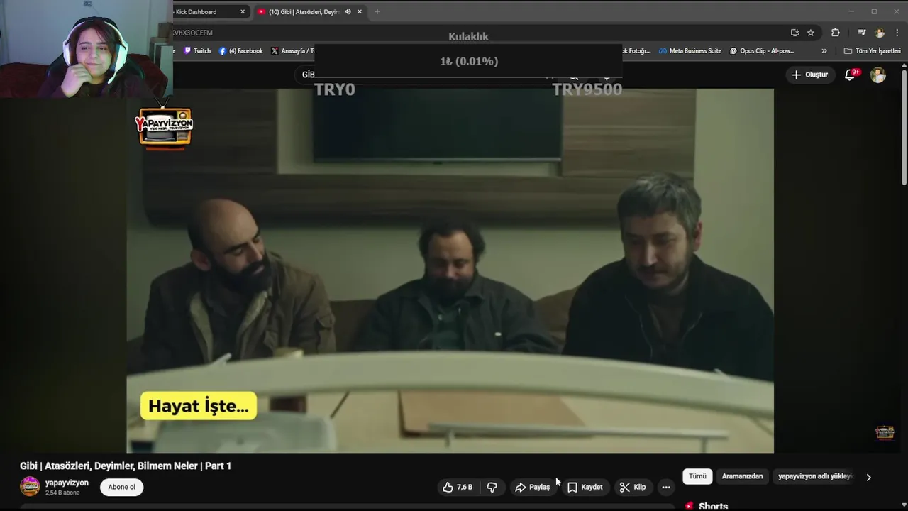Select the Aramanızdan filter chip

click(742, 476)
